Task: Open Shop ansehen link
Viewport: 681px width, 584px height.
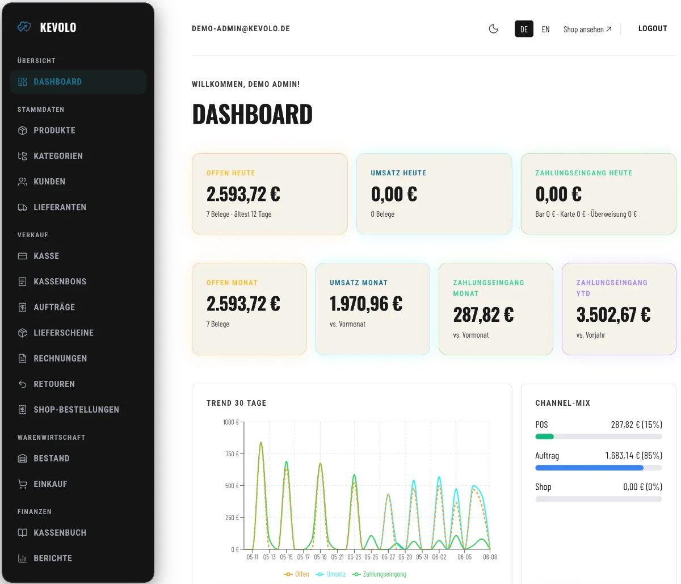Action: tap(587, 29)
